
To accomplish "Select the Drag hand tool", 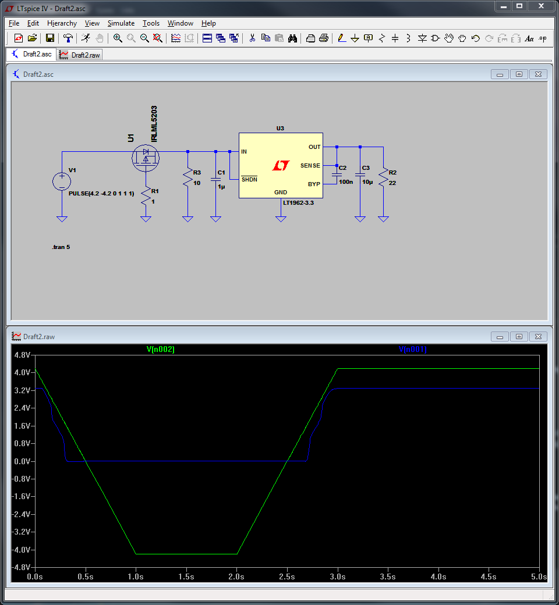I will click(x=462, y=38).
